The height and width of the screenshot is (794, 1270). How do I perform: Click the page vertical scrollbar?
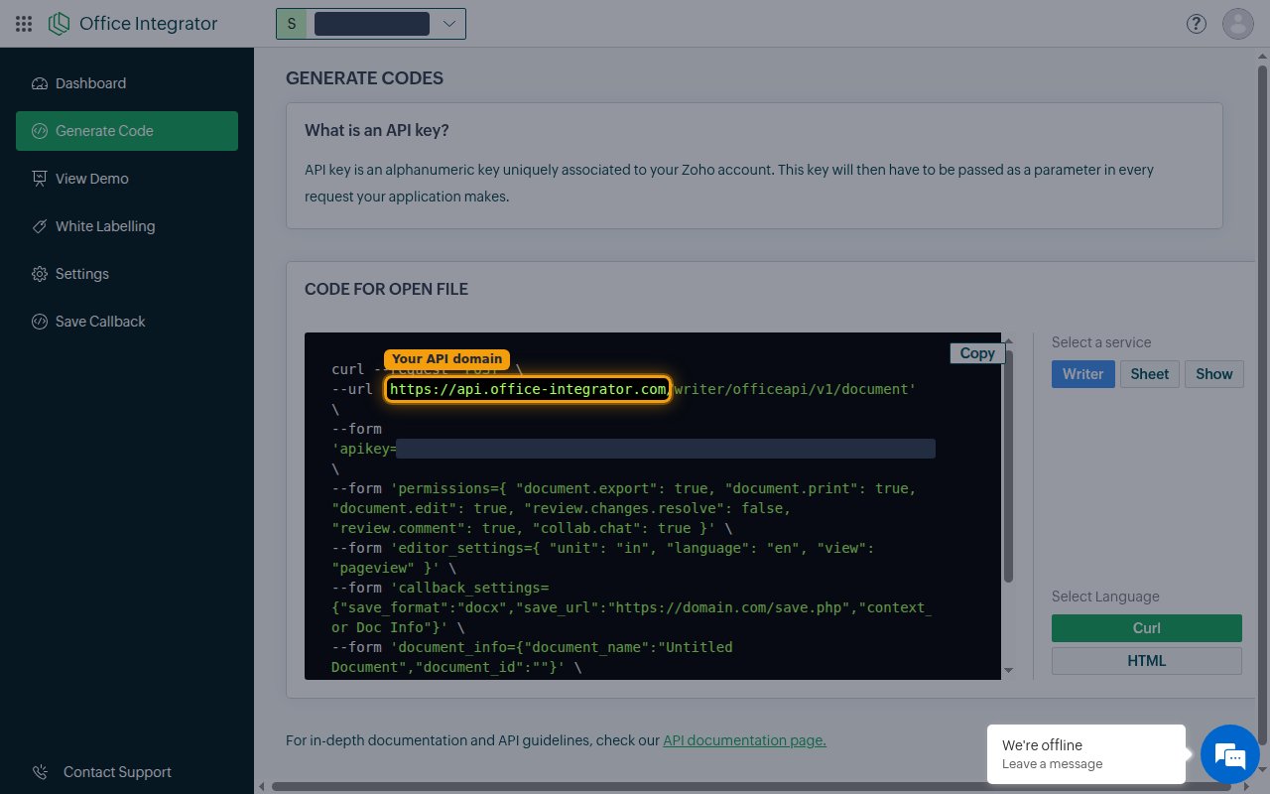point(1263,405)
